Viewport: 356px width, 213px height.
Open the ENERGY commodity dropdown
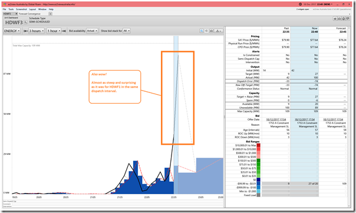[x=12, y=31]
